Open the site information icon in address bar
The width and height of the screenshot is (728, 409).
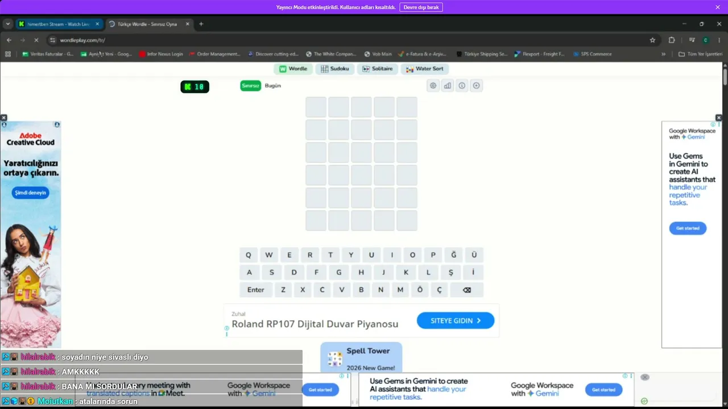click(x=53, y=40)
